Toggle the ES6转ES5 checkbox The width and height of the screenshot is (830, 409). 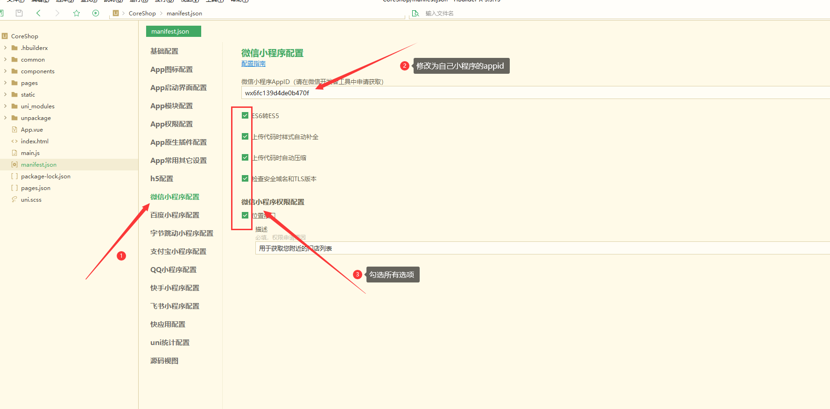(245, 115)
